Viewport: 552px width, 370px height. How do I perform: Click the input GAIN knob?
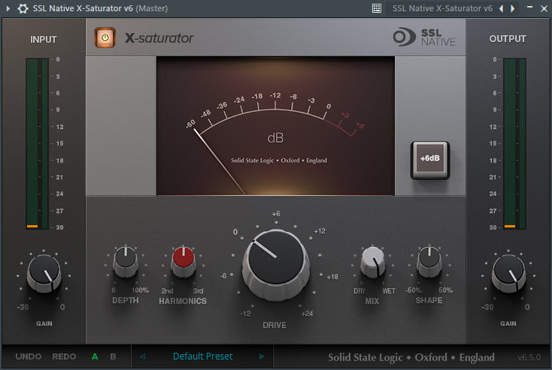pyautogui.click(x=44, y=274)
